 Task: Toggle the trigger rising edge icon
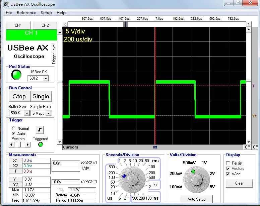(40, 130)
